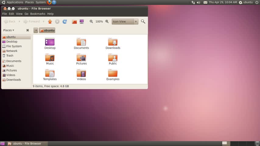Open the mail envelope indicator
260x146 pixels.
click(x=205, y=2)
